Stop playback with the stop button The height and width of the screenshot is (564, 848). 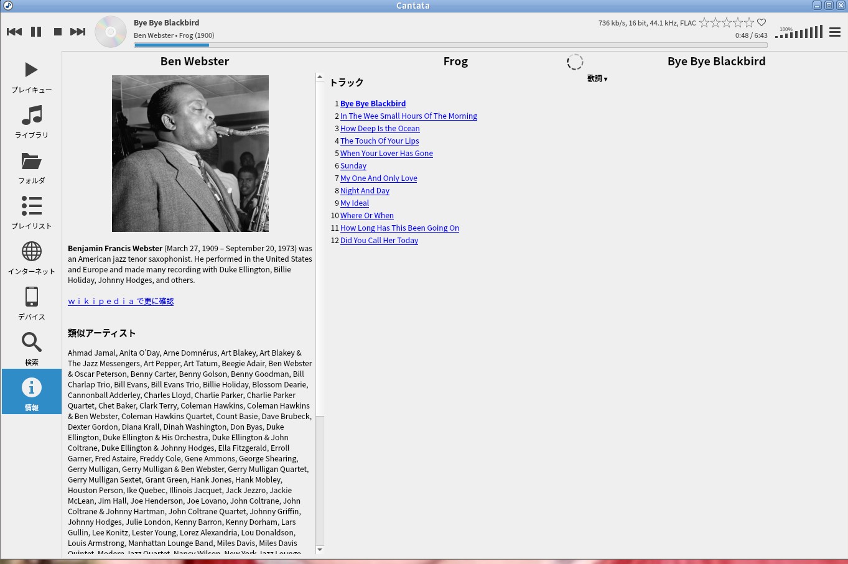(58, 32)
